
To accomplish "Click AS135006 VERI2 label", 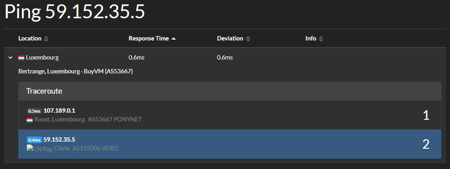I will coord(95,148).
